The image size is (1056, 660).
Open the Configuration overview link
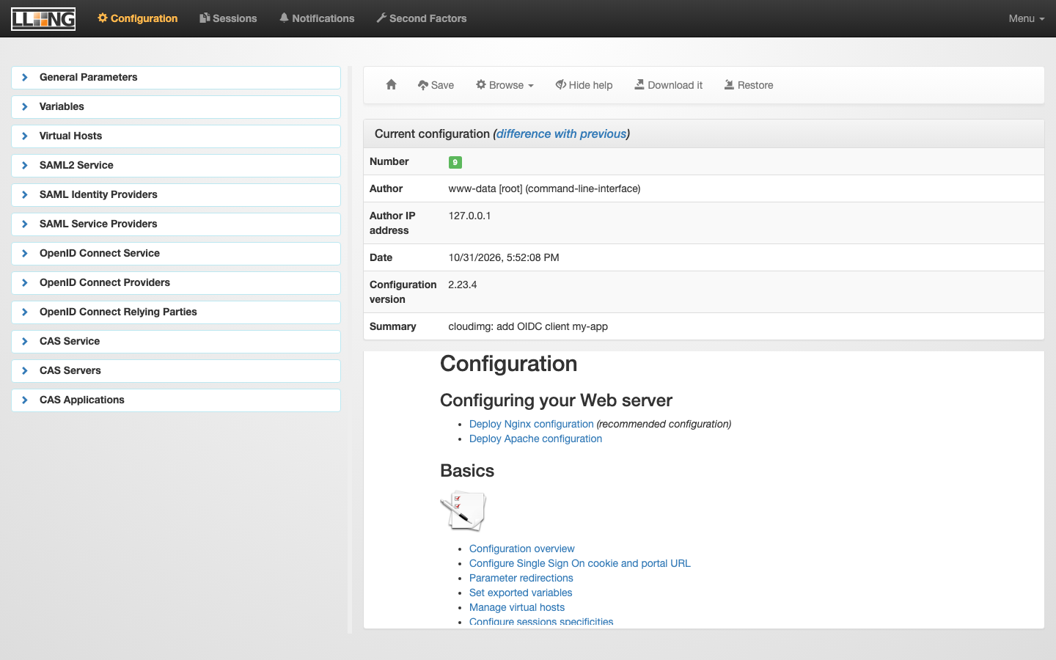[x=522, y=549]
